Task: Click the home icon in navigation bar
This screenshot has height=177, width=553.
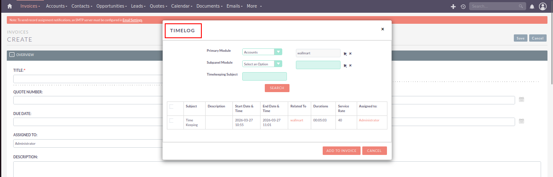Action: [10, 6]
